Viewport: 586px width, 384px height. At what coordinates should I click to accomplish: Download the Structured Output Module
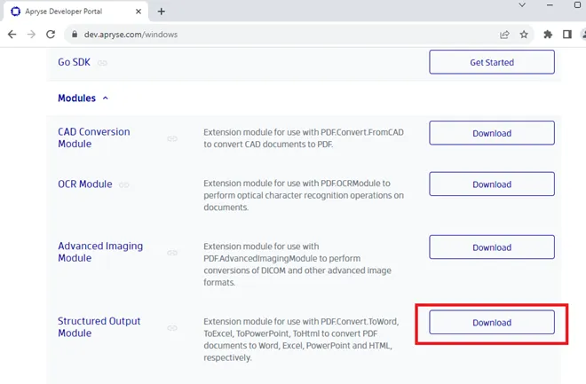(492, 322)
